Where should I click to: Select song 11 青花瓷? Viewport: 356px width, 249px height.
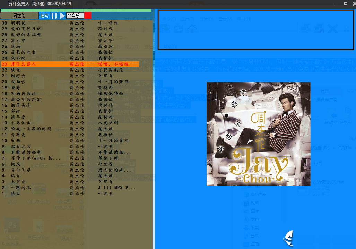pyautogui.click(x=70, y=135)
